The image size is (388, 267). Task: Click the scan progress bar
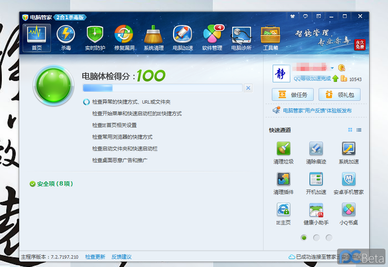point(162,88)
